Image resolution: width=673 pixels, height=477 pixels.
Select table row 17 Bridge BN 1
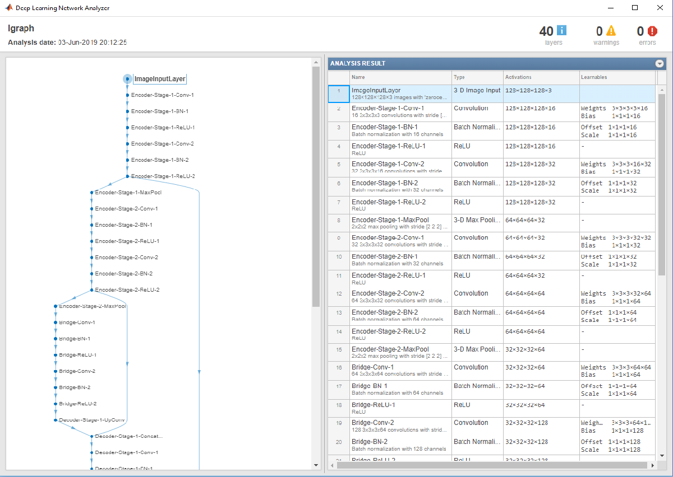click(491, 389)
